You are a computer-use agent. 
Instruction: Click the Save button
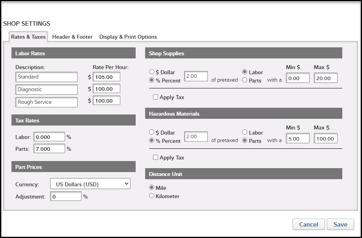340,224
